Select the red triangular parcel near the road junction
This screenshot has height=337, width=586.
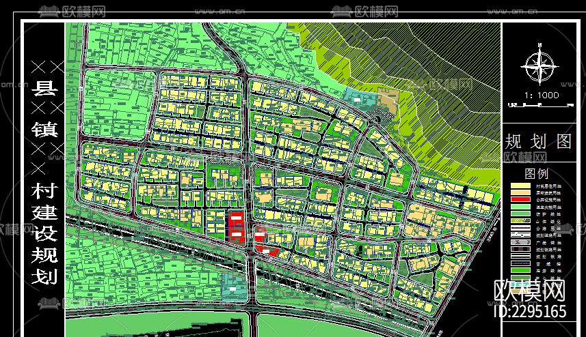[266, 251]
